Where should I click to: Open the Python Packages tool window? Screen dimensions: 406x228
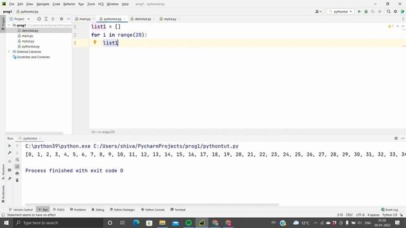point(122,210)
